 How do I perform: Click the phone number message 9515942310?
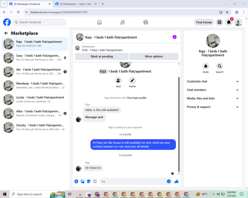click(93, 168)
